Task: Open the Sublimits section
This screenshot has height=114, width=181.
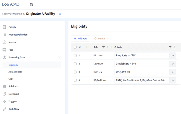Action: [x=13, y=86]
